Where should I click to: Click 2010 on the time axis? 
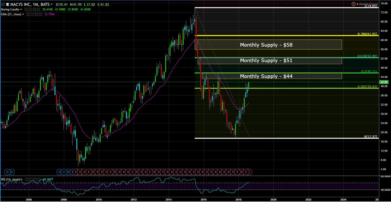tap(99, 200)
